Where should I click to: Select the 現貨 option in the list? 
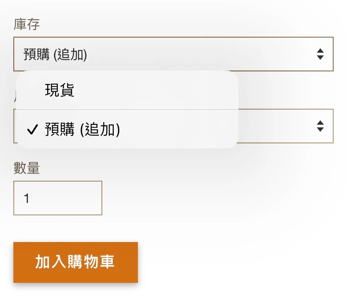[59, 90]
